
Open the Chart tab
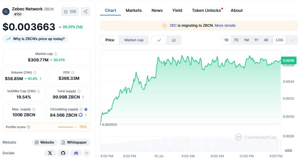point(110,11)
